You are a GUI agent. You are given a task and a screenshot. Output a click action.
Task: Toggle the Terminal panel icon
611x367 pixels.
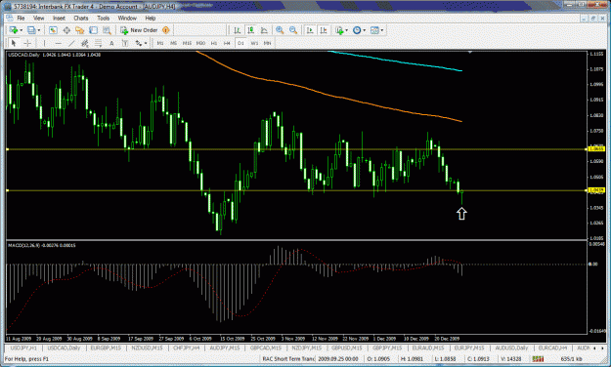tap(93, 30)
